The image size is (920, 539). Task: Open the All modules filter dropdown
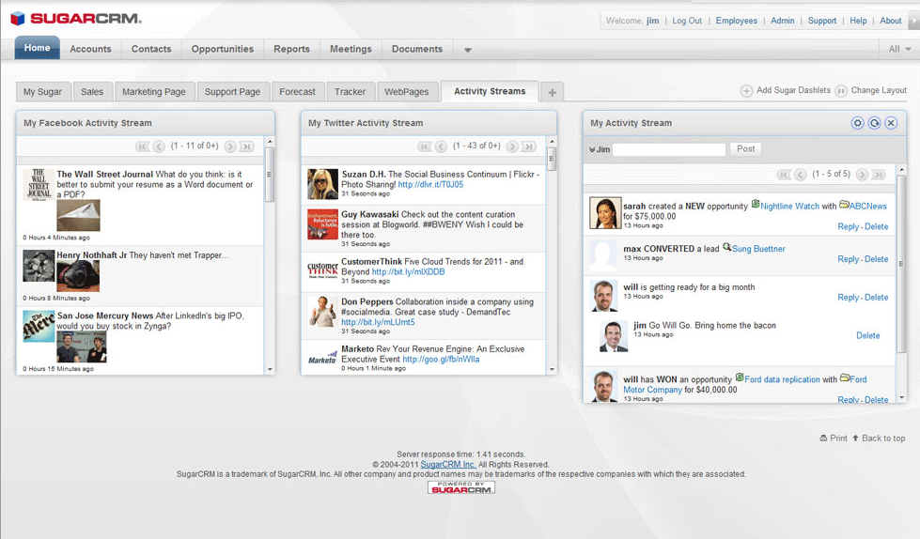899,49
